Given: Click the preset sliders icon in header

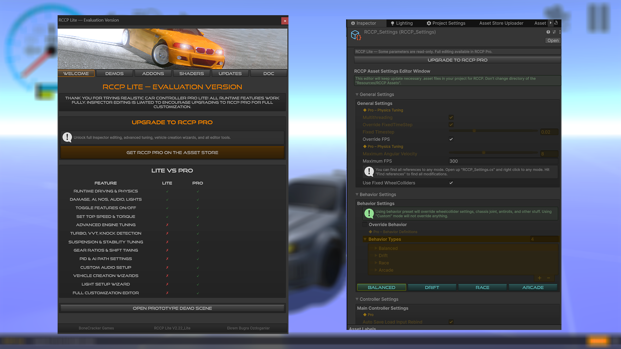Looking at the screenshot, I should tap(554, 32).
